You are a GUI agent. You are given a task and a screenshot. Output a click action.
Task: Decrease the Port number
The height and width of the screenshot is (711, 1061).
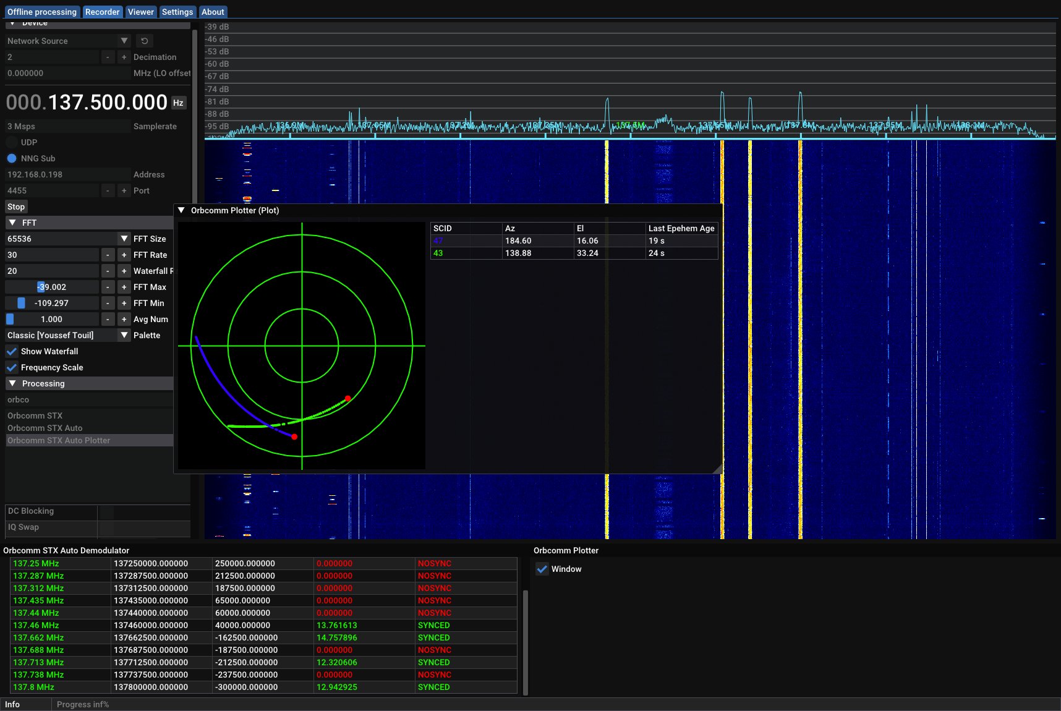pos(108,190)
